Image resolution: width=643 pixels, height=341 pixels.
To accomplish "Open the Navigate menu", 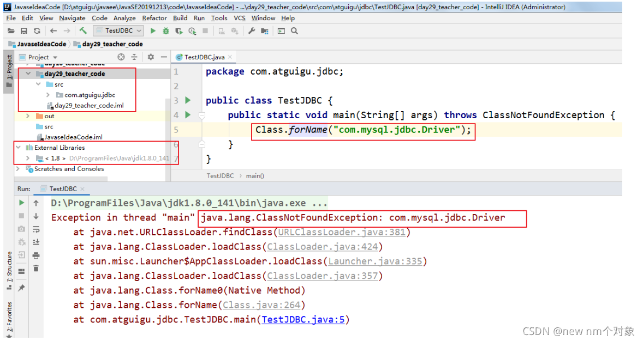I will click(x=72, y=18).
